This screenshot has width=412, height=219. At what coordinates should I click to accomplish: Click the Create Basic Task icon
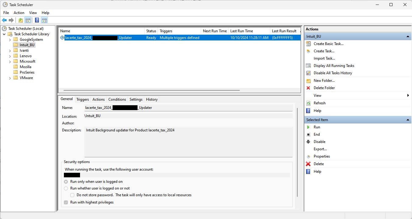(308, 44)
